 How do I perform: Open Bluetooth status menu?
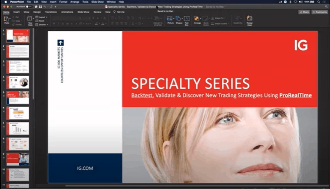click(291, 2)
